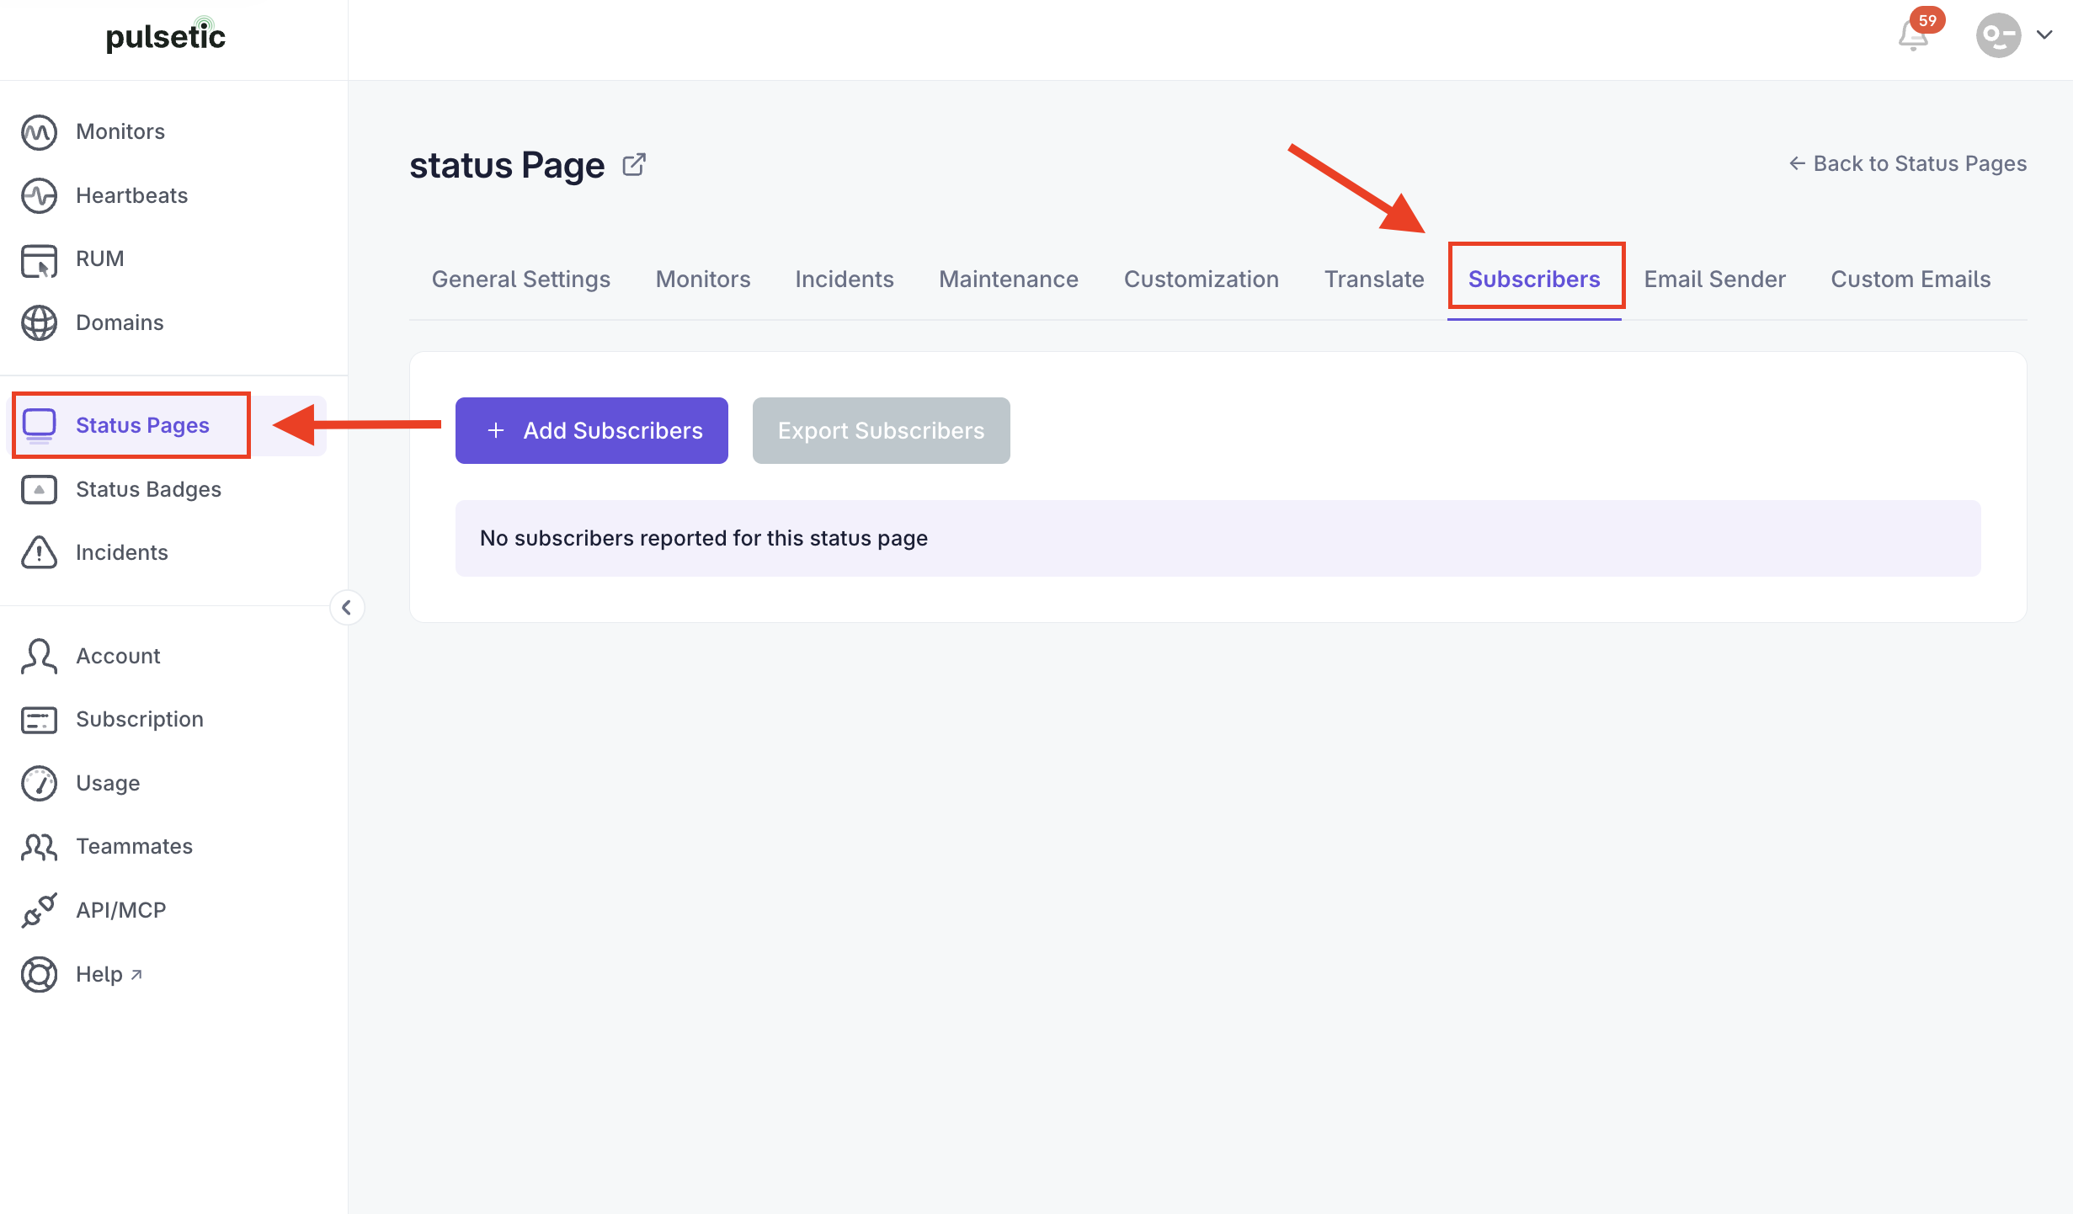This screenshot has height=1214, width=2073.
Task: Open Account label in the sidebar
Action: [x=118, y=656]
